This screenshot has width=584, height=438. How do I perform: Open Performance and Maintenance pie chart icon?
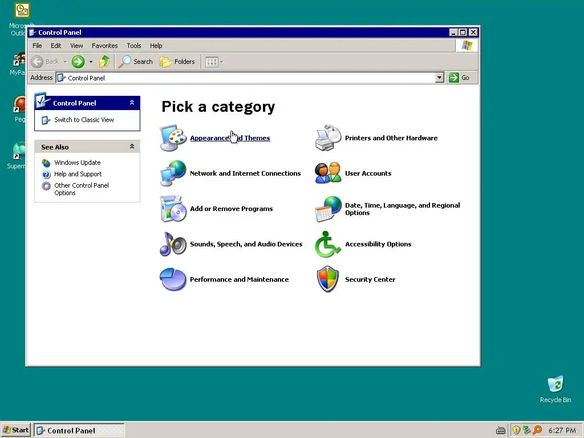coord(173,279)
